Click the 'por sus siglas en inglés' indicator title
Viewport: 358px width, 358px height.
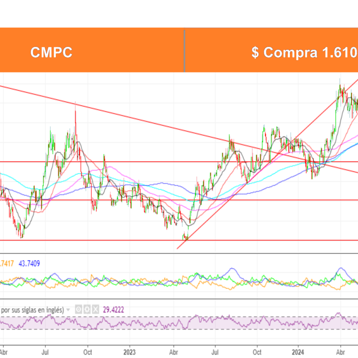click(x=32, y=310)
